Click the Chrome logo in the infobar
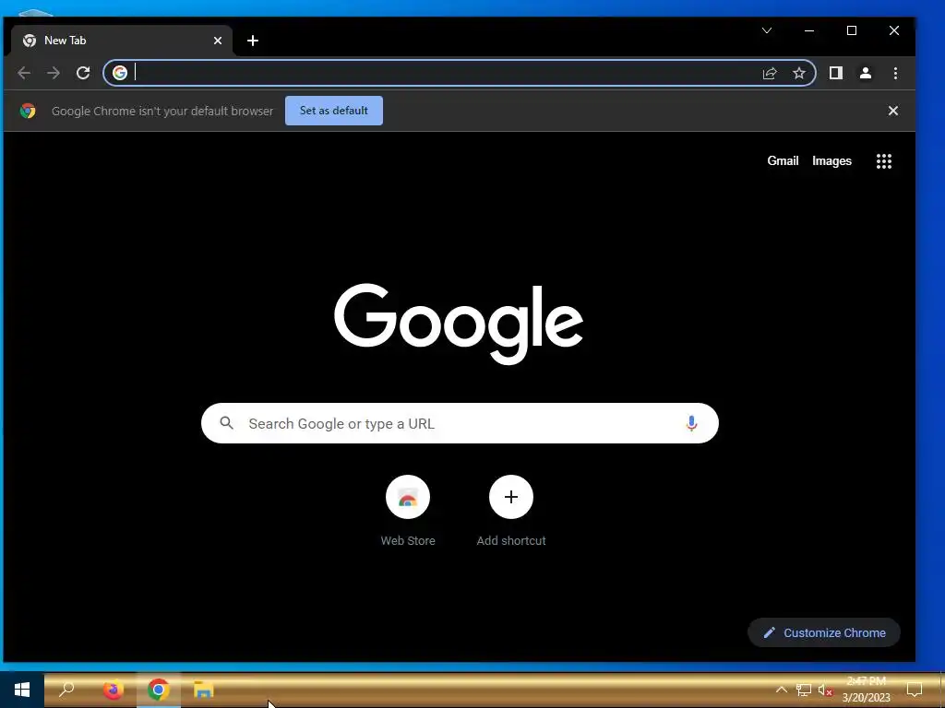Viewport: 945px width, 708px height. [27, 111]
